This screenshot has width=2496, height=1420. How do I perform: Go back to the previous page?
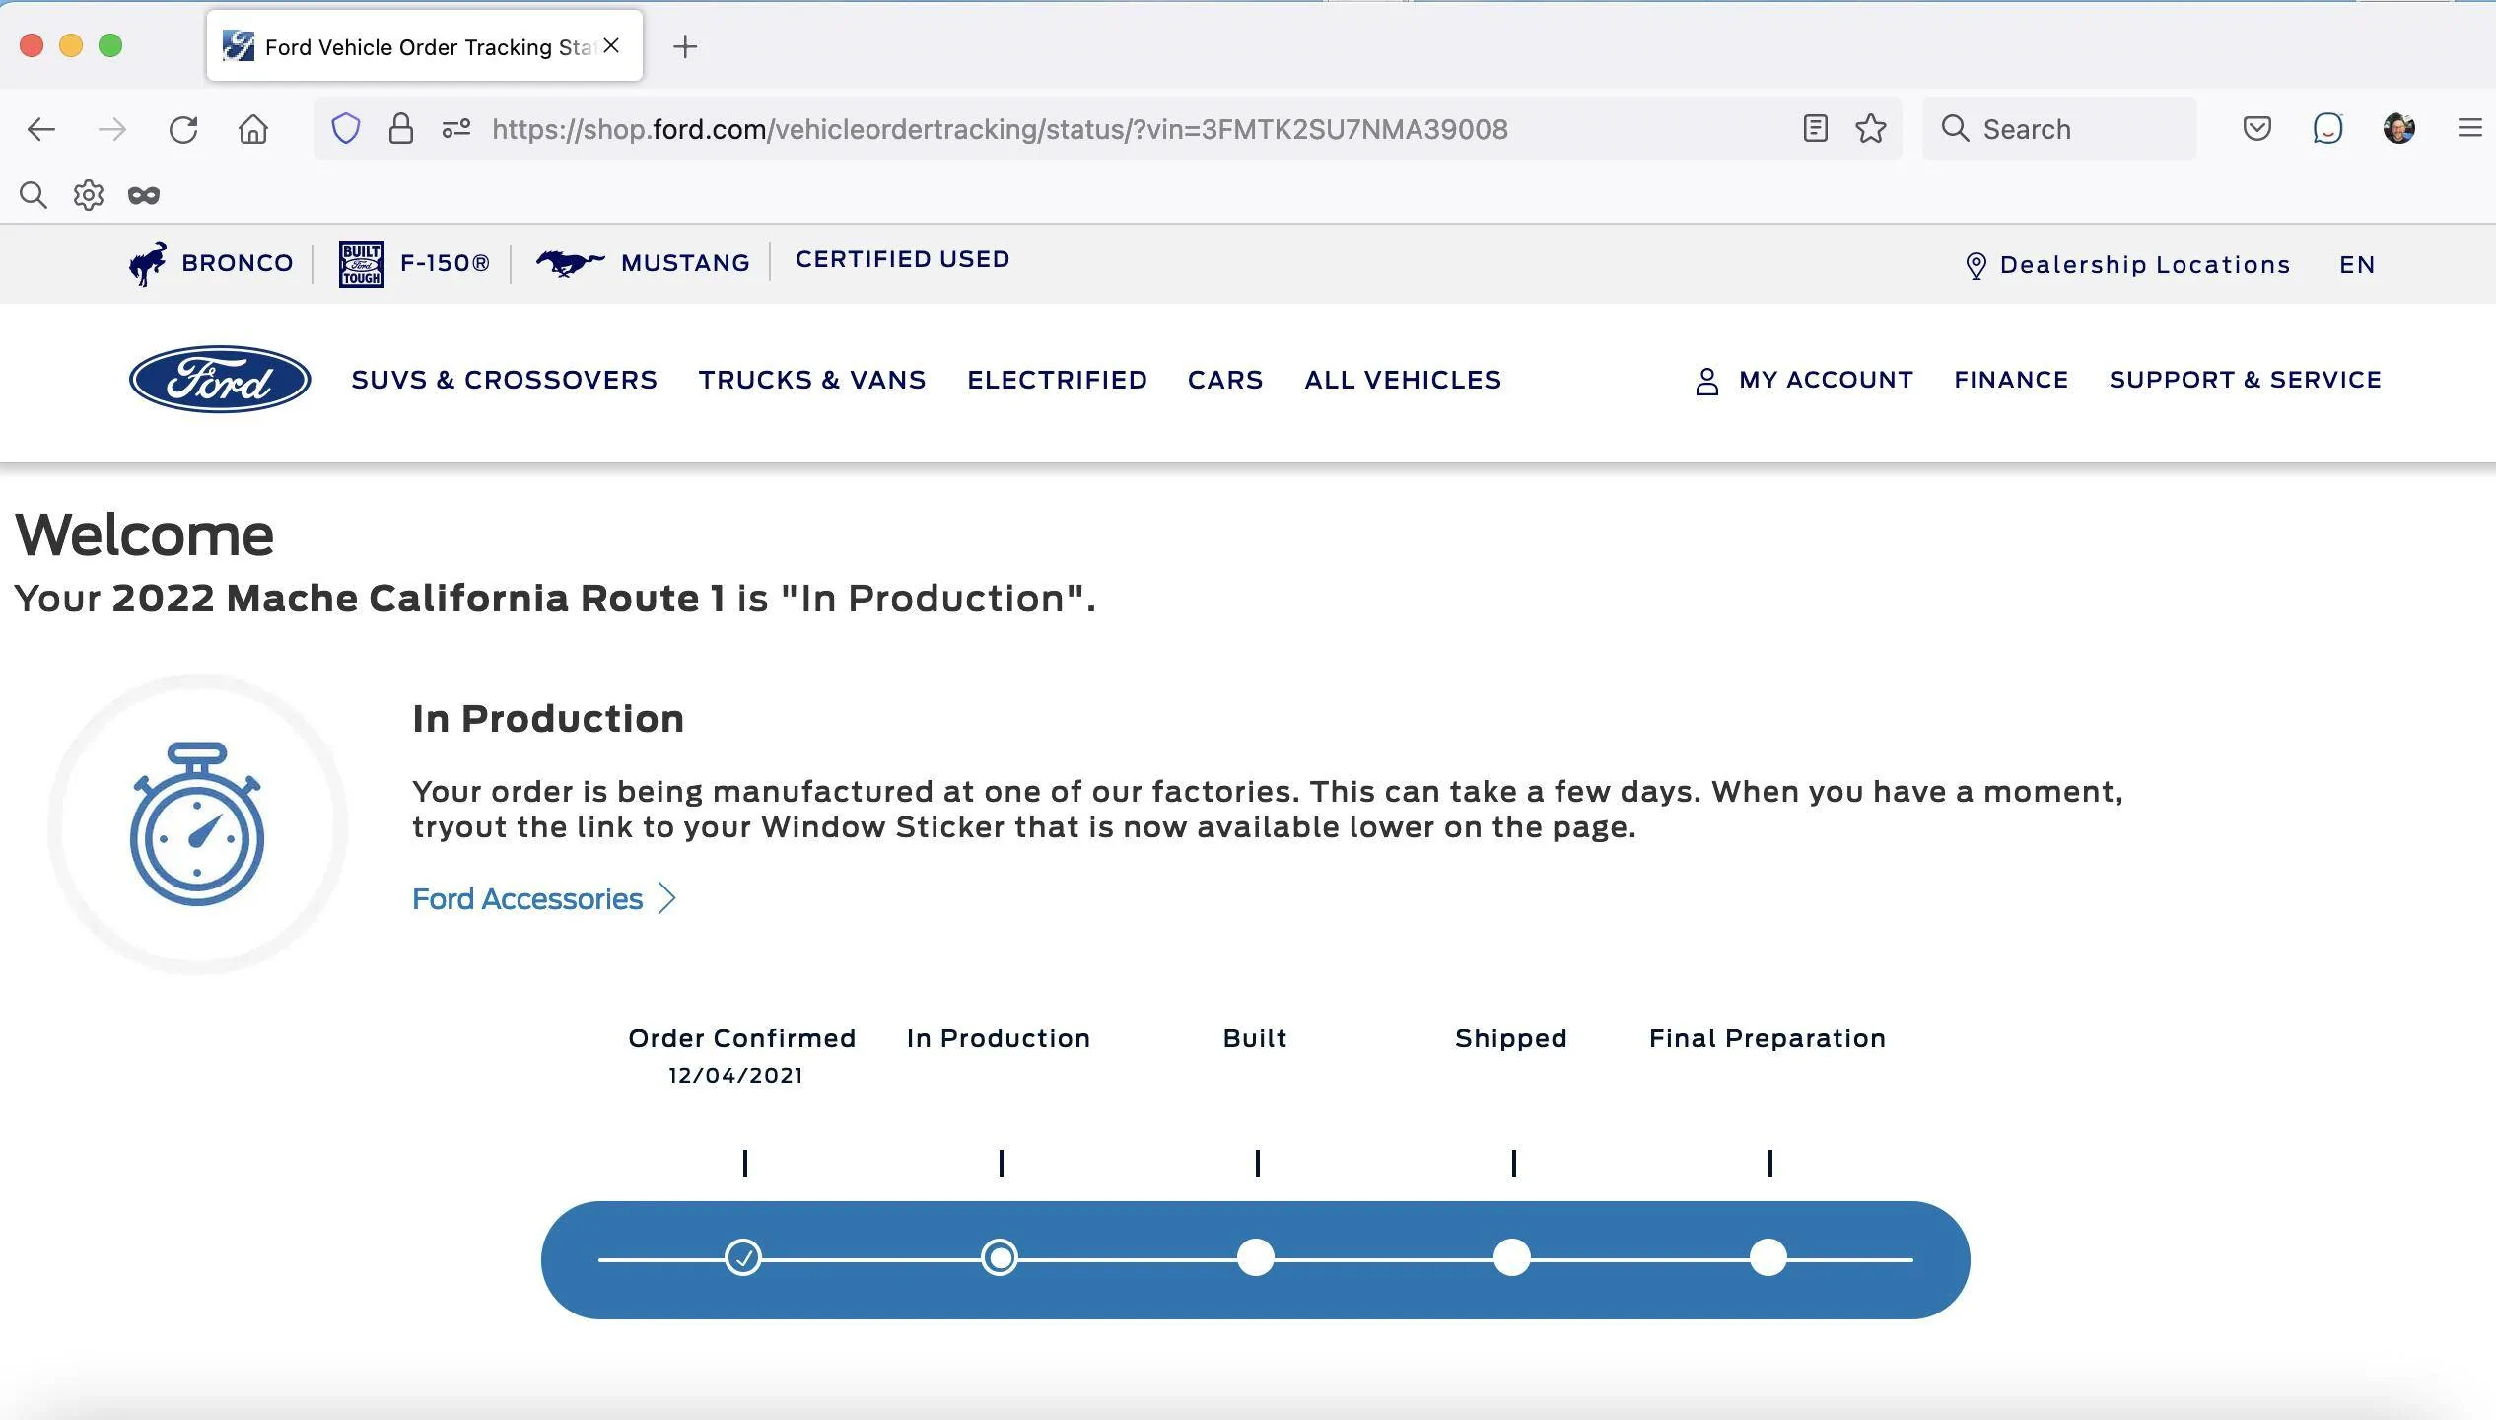coord(41,129)
